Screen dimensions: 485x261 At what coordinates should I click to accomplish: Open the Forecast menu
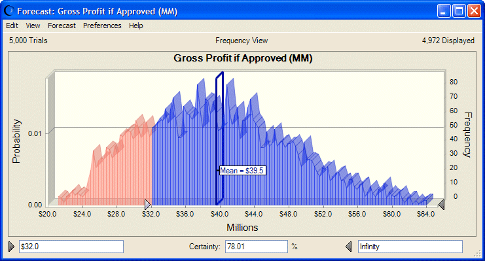pos(62,26)
